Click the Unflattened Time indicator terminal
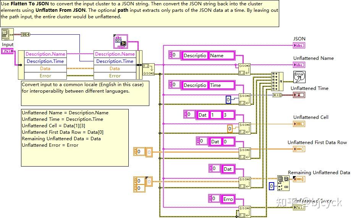 click(x=299, y=95)
